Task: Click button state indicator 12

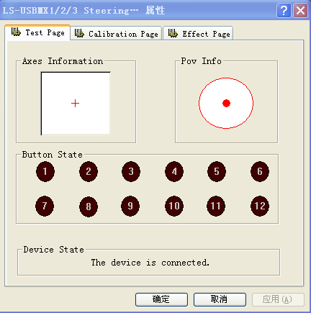Action: pos(260,206)
